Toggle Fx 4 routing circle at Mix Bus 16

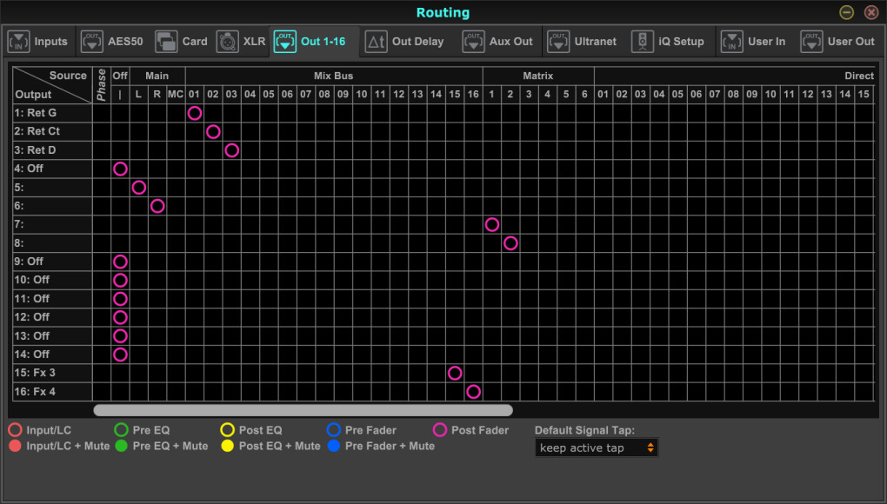(473, 392)
